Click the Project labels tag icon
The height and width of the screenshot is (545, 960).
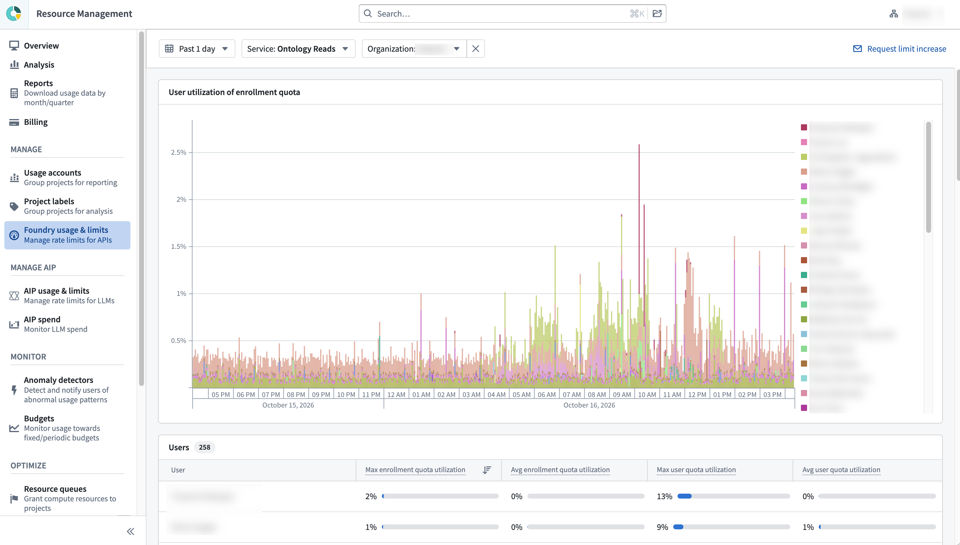click(x=14, y=206)
